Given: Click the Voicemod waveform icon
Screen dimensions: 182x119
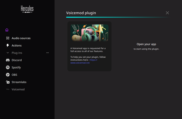Looking at the screenshot, I should [x=8, y=89].
